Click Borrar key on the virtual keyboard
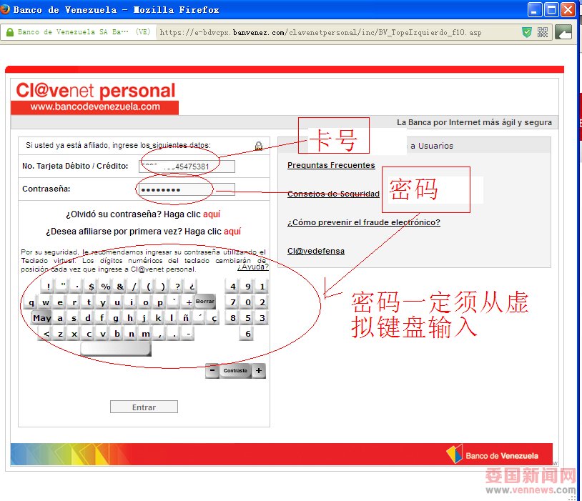This screenshot has height=501, width=582. click(205, 302)
